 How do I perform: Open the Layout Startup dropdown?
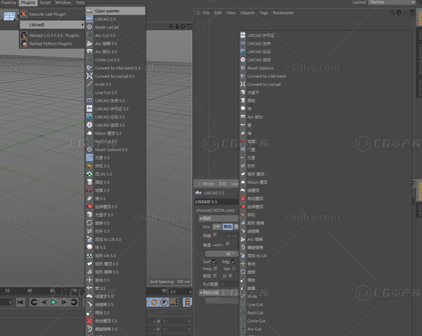click(392, 2)
